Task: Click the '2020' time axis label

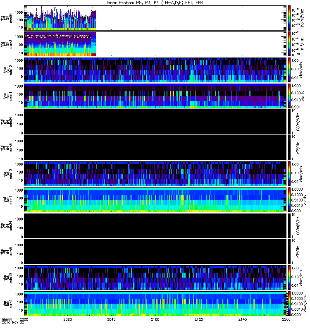Action: tap(67, 319)
